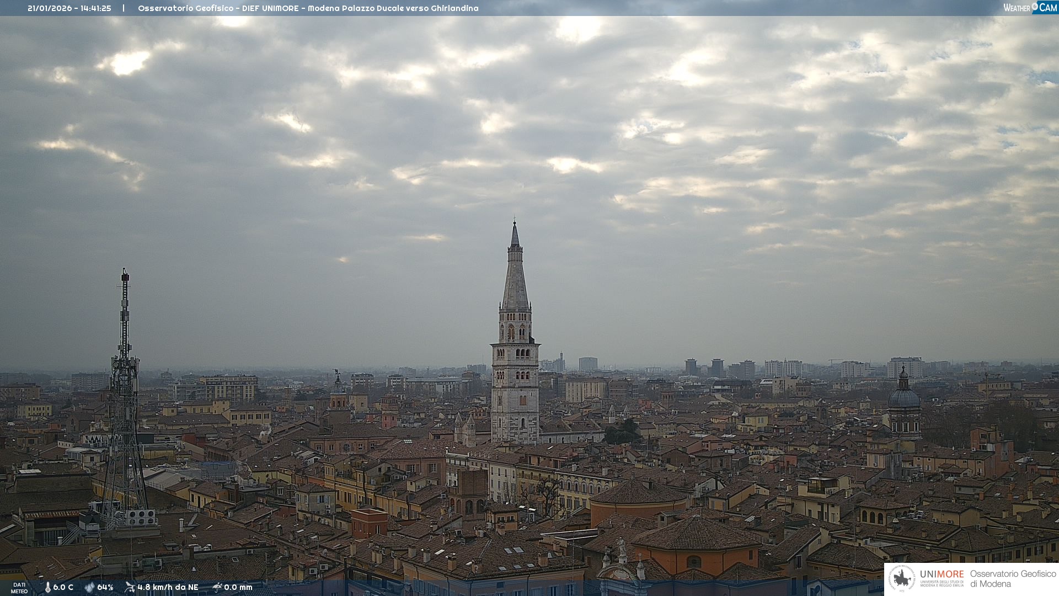The width and height of the screenshot is (1059, 596).
Task: Click Osservatorio Geofisico di Modena text in logo
Action: (1013, 579)
